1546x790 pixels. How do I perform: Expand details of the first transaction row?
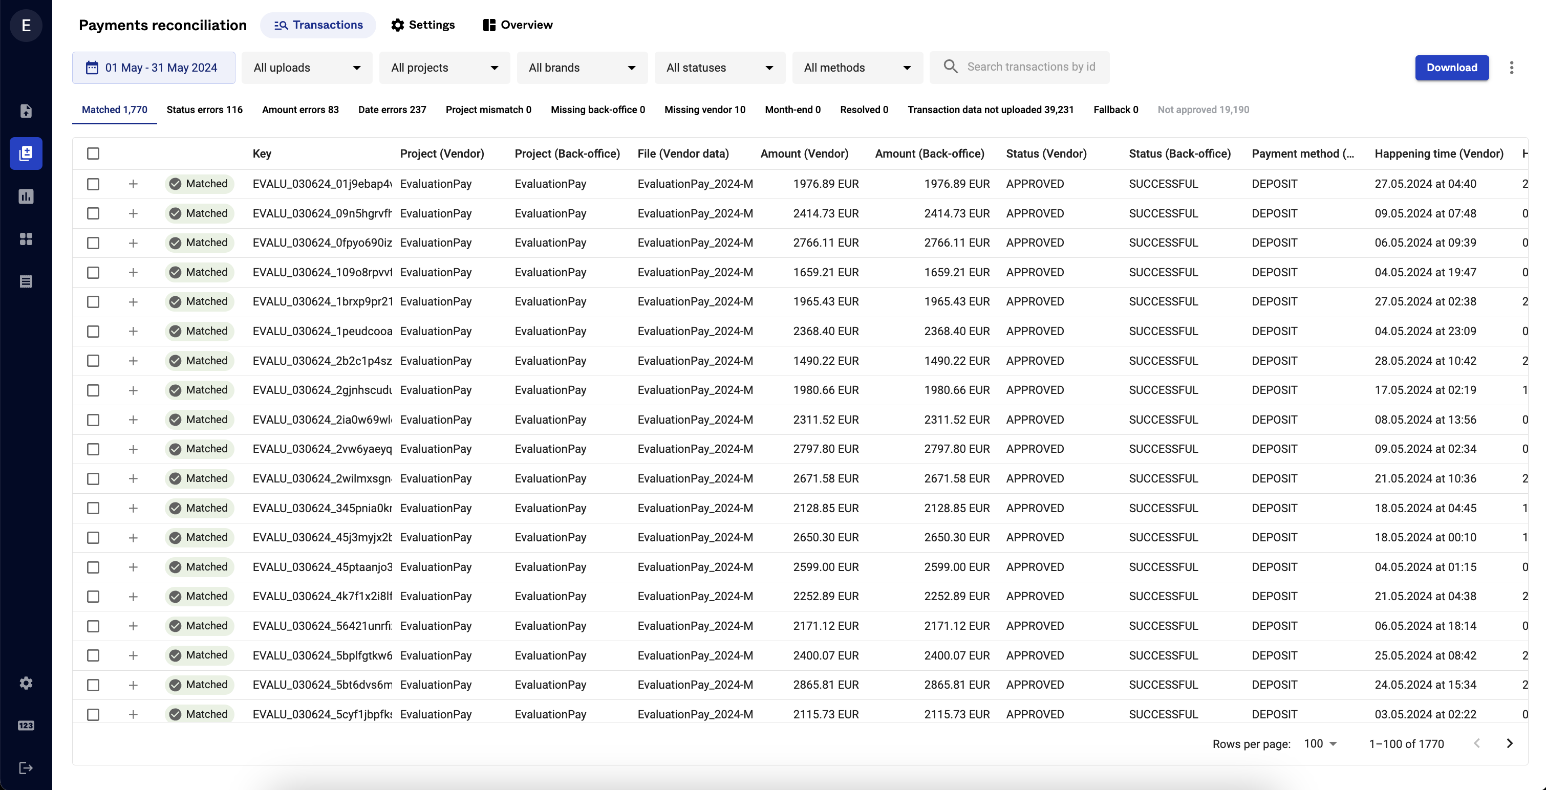pos(133,184)
